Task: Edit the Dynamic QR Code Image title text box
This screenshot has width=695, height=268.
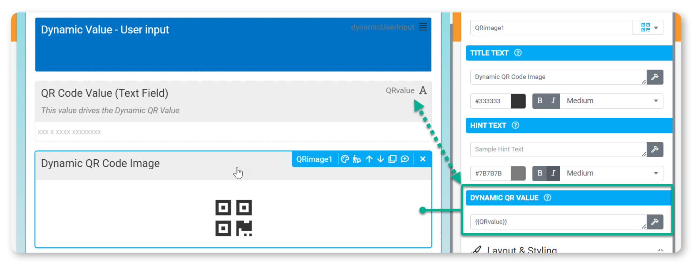Action: tap(558, 77)
